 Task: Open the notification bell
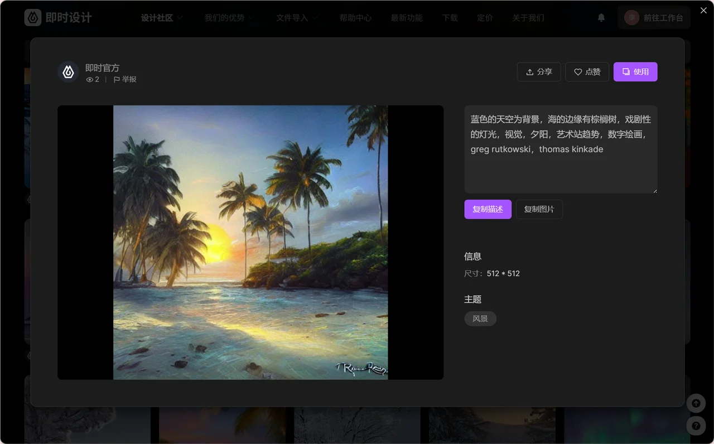point(601,18)
